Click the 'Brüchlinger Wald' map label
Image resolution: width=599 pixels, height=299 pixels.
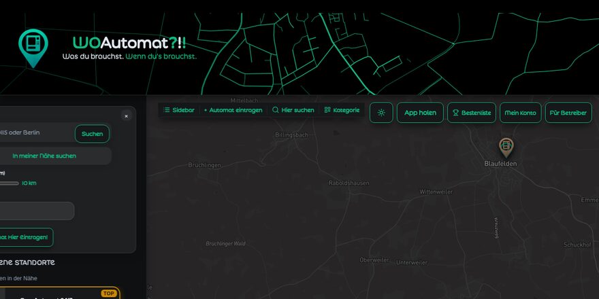coord(226,243)
